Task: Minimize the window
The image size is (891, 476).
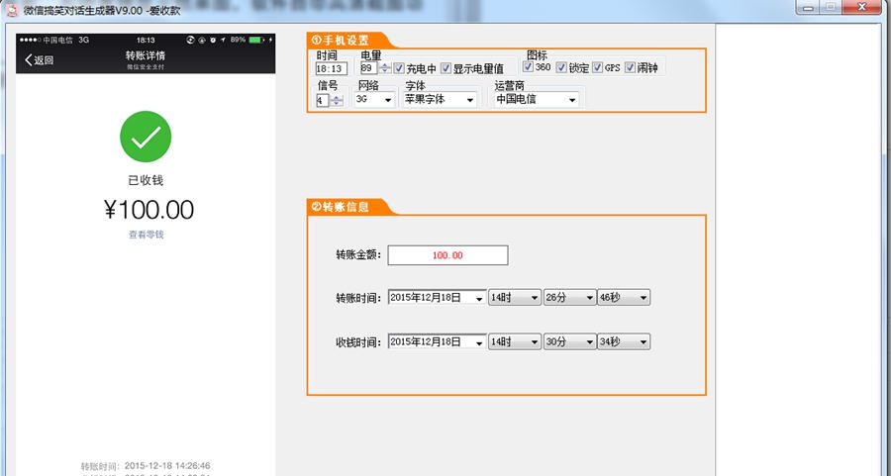Action: pyautogui.click(x=808, y=7)
